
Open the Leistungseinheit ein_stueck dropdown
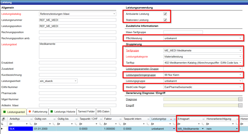(76, 81)
